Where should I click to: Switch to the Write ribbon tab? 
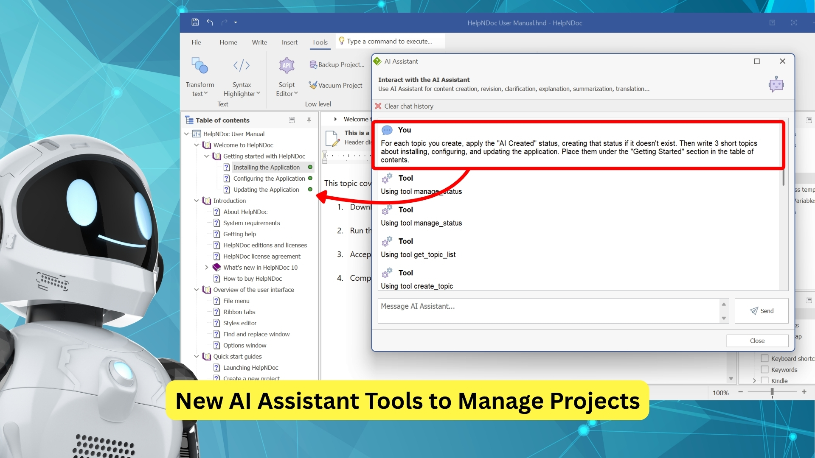(x=259, y=42)
